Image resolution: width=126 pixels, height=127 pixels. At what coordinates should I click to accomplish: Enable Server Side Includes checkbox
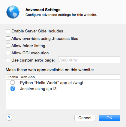(8, 31)
